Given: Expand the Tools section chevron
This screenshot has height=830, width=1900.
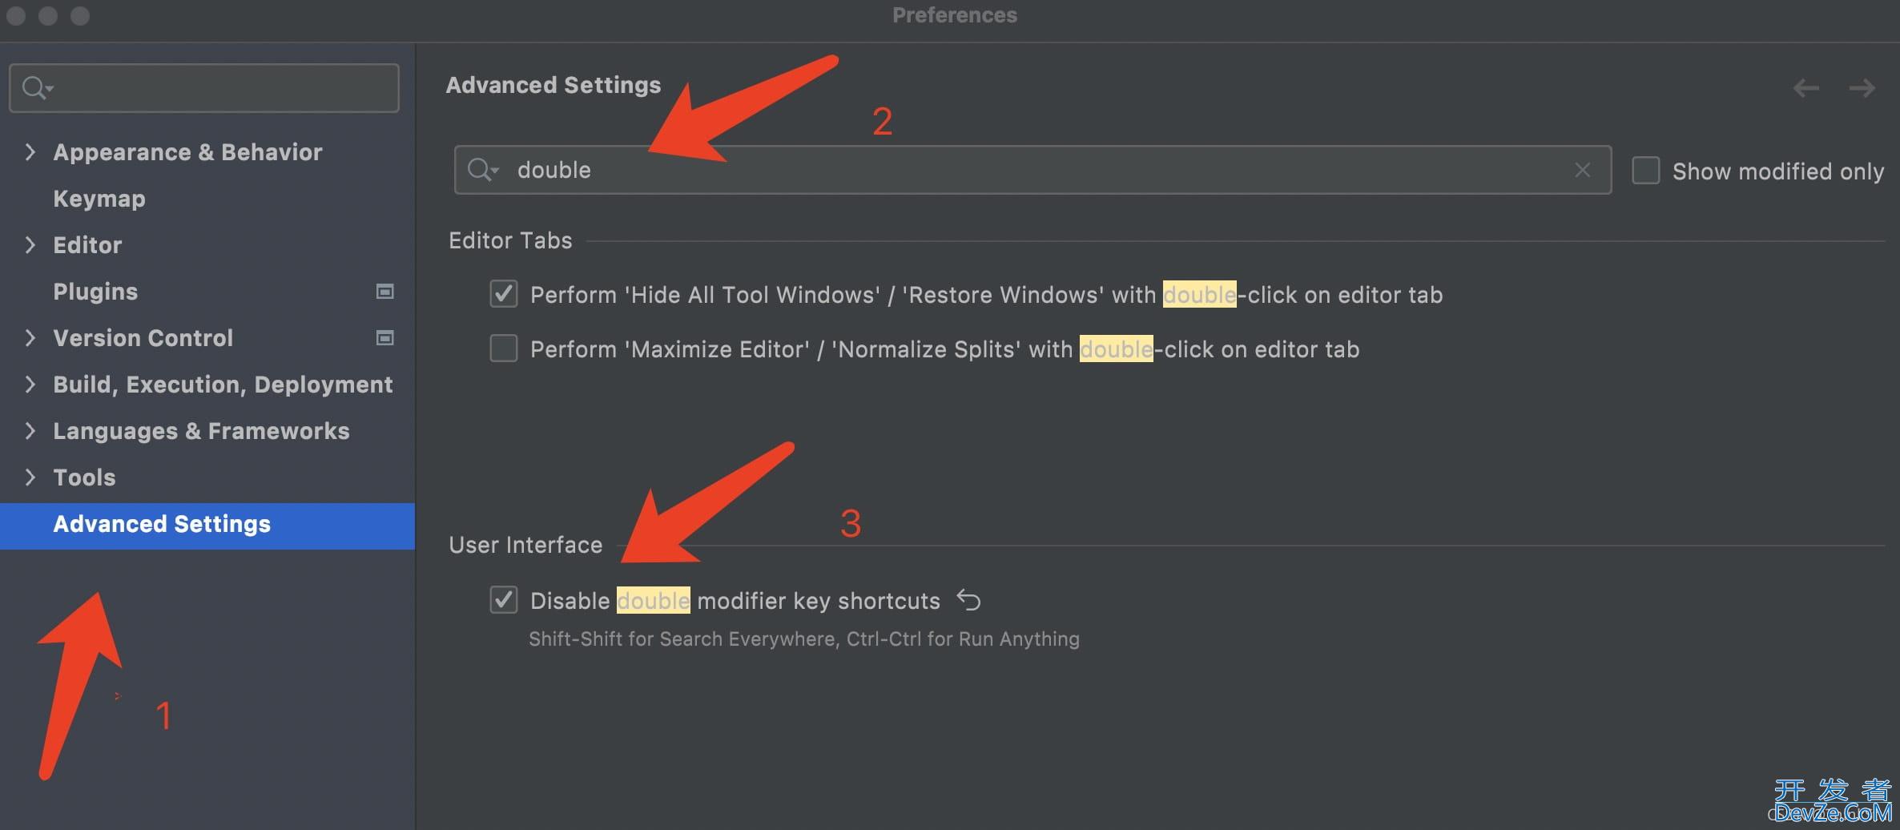Looking at the screenshot, I should (30, 477).
